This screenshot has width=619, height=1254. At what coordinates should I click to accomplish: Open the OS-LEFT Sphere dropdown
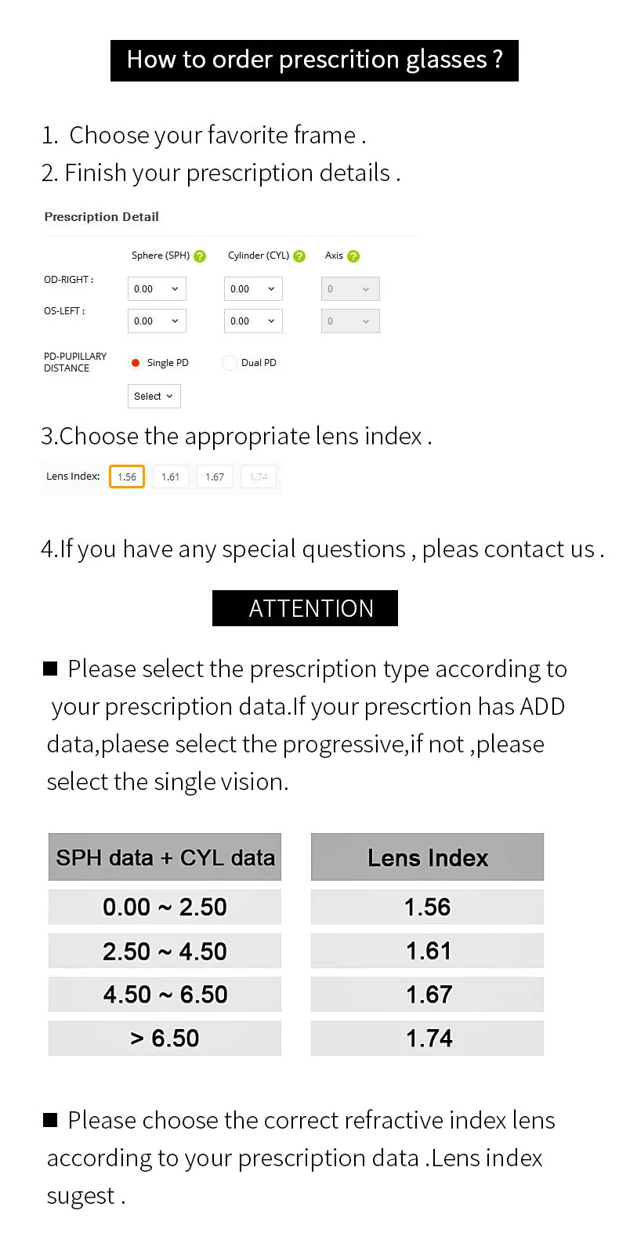(157, 321)
